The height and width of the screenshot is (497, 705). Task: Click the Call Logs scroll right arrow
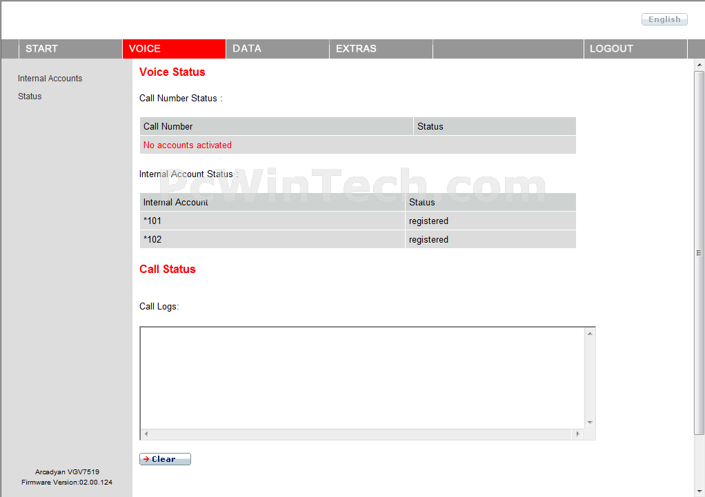point(577,434)
